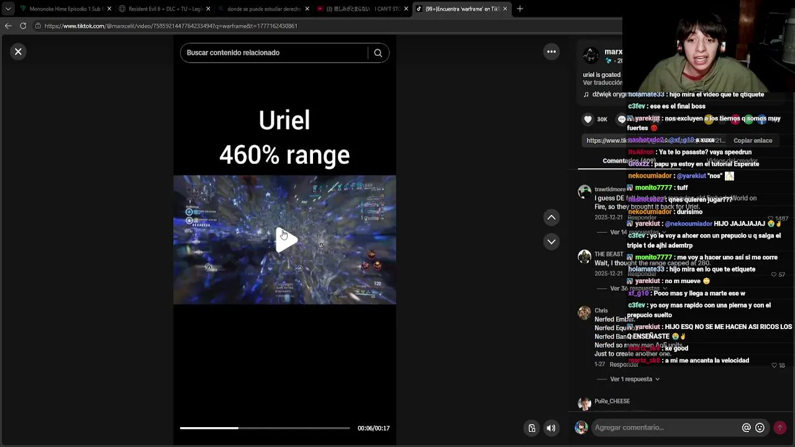Close the Resident Evil 6 browser tab

pos(208,9)
